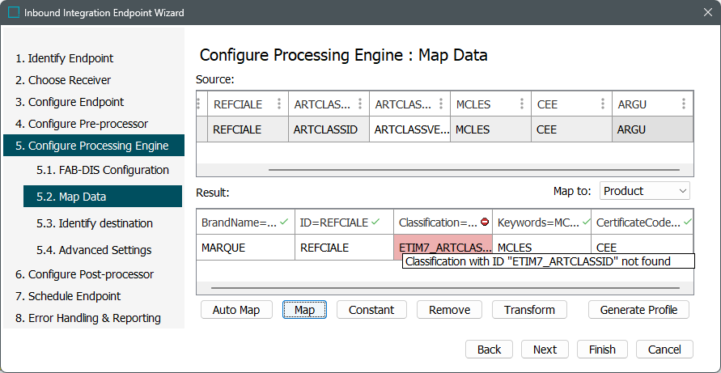This screenshot has width=721, height=373.
Task: Click the column menu dots on MCLES source header
Action: pos(522,104)
